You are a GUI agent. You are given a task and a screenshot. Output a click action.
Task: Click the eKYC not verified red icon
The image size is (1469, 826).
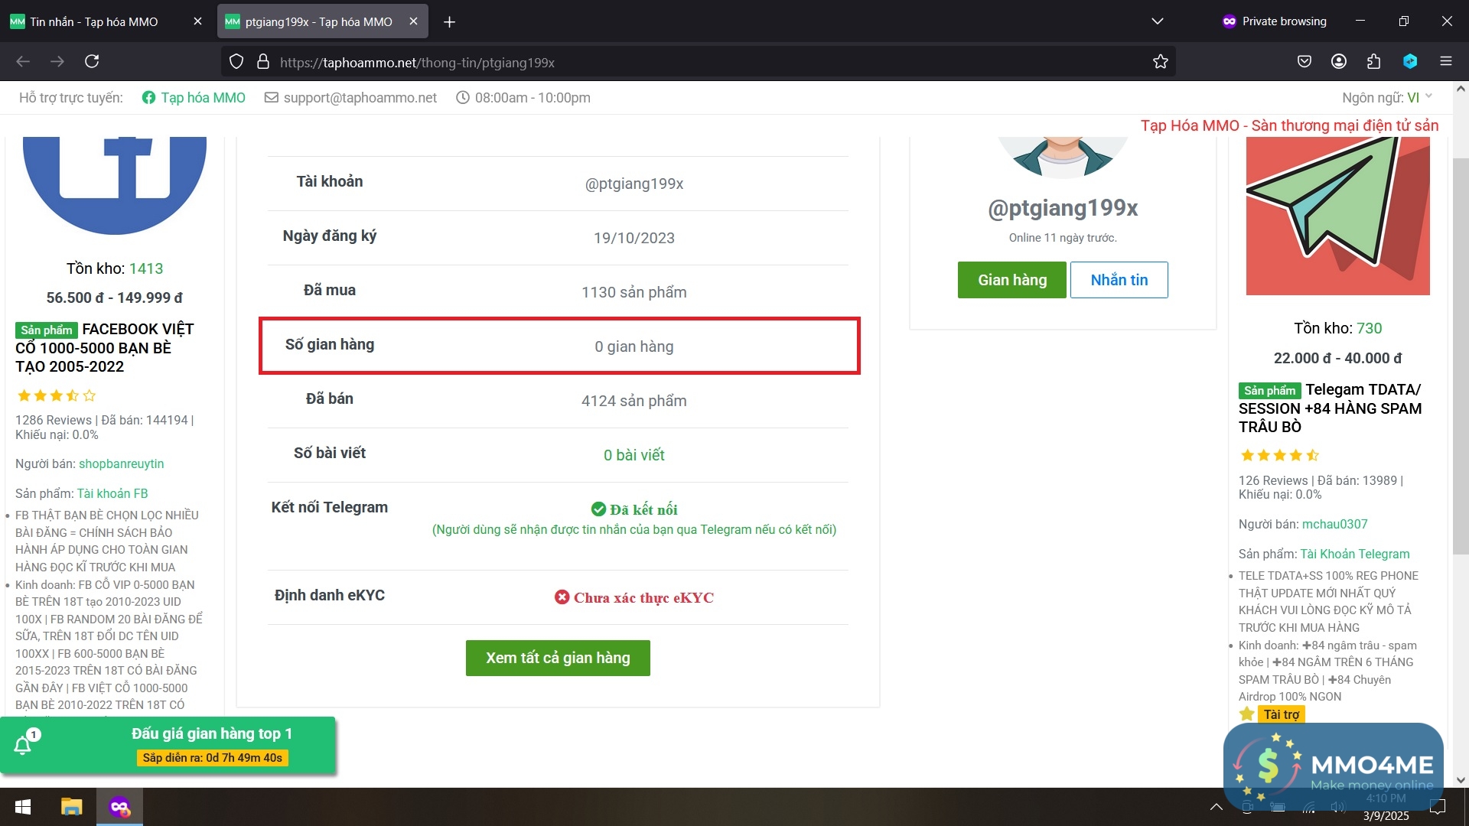pos(562,596)
